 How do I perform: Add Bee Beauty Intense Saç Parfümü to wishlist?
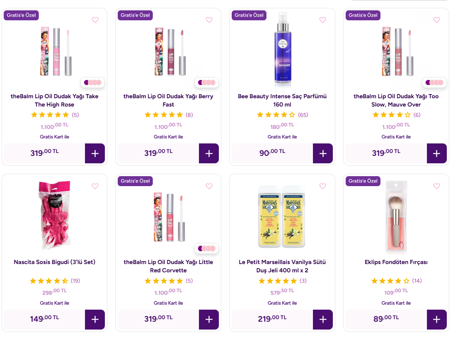322,20
